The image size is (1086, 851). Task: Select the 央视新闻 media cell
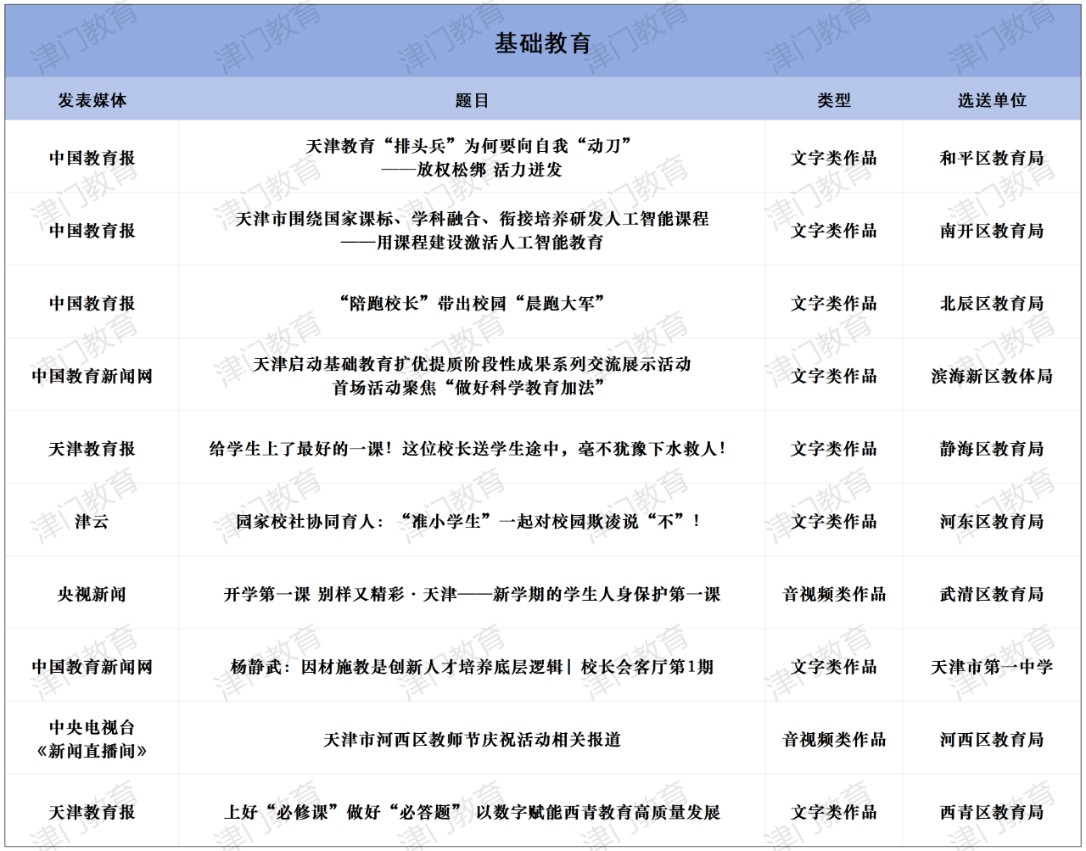click(x=92, y=595)
